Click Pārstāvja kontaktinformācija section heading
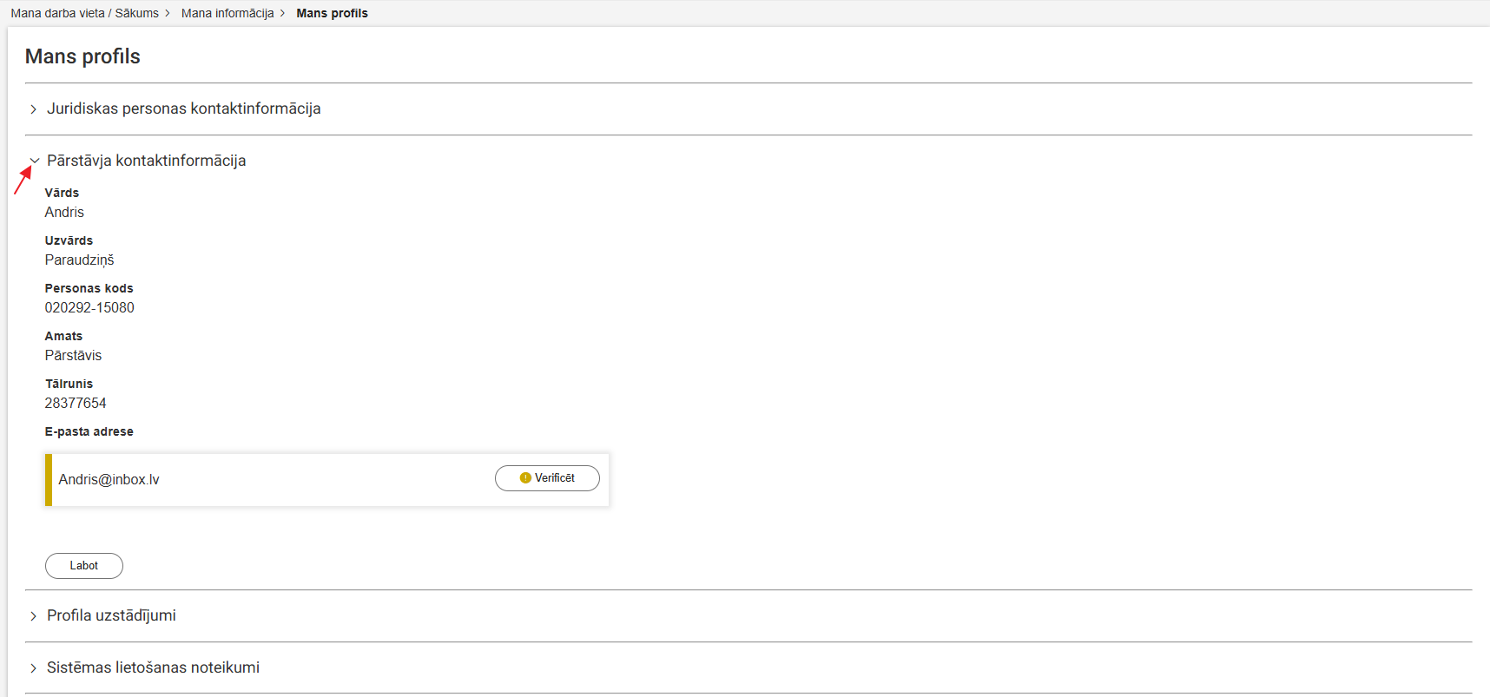This screenshot has width=1490, height=697. 146,161
